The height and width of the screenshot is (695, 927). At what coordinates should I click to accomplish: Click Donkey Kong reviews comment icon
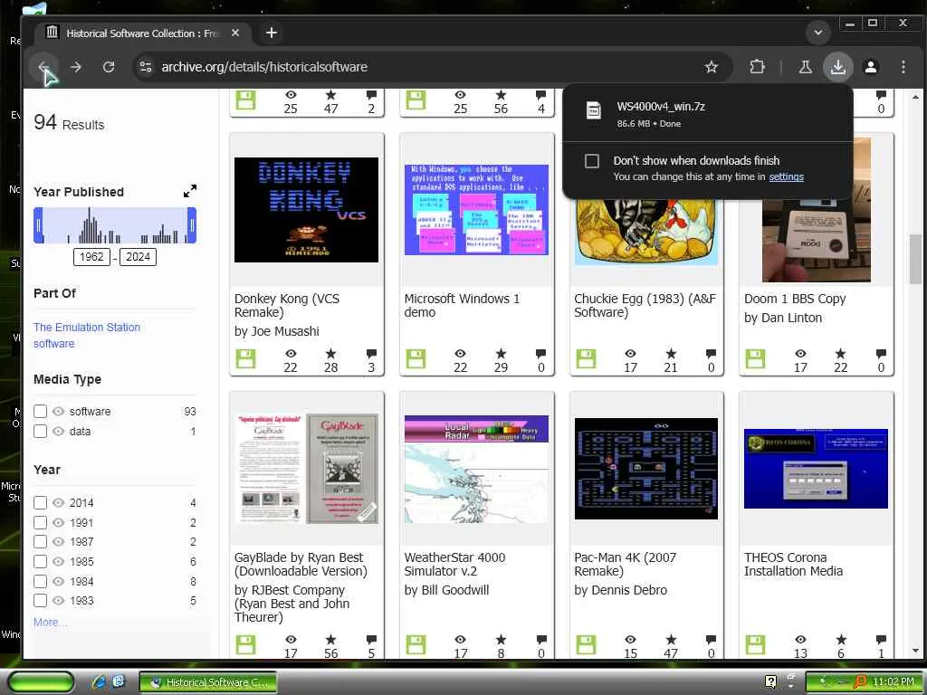coord(371,354)
